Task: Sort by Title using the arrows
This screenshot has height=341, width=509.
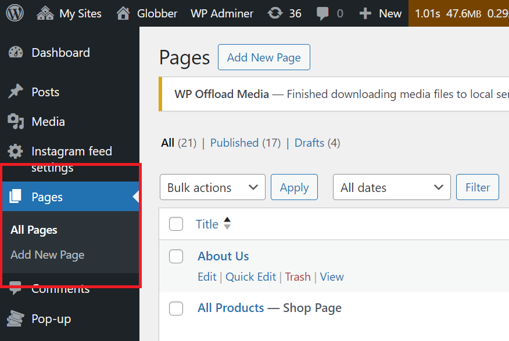Action: tap(227, 223)
